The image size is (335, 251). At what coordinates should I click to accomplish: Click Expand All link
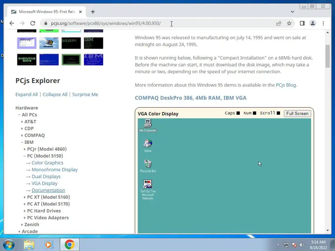coord(26,94)
